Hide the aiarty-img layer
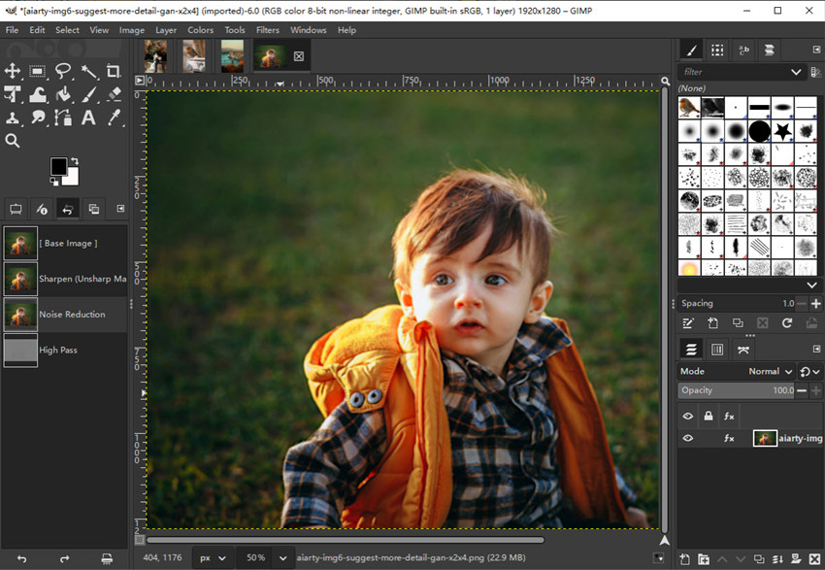This screenshot has height=570, width=825. 689,437
